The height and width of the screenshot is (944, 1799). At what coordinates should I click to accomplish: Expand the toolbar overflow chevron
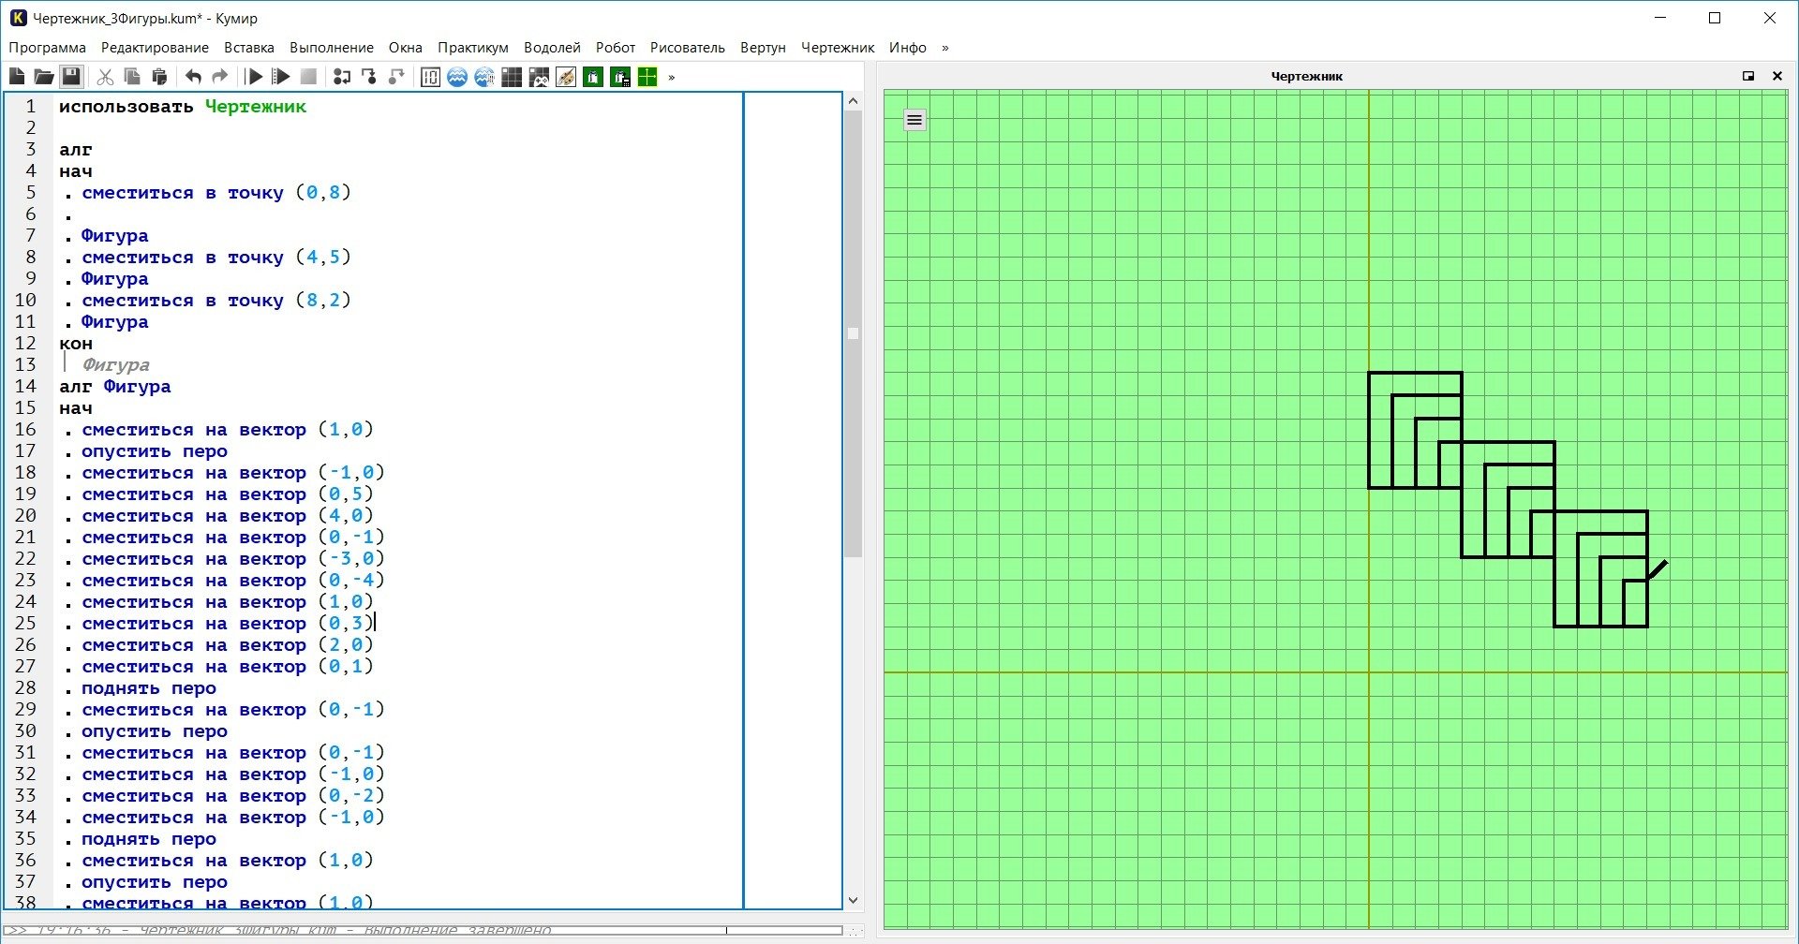(672, 77)
